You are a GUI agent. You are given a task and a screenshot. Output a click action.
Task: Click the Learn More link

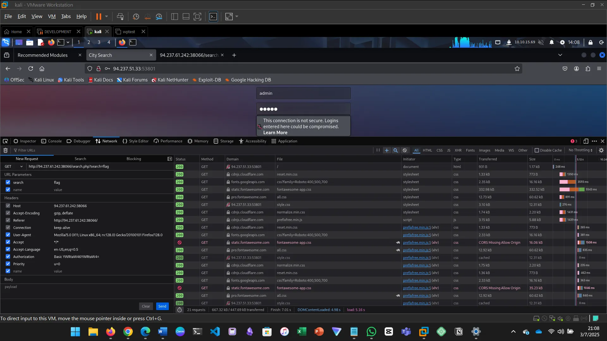pyautogui.click(x=275, y=133)
